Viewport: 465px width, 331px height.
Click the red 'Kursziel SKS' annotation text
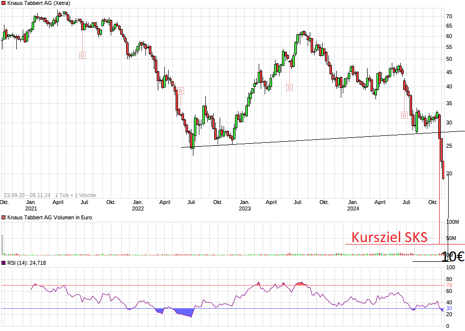pos(389,237)
